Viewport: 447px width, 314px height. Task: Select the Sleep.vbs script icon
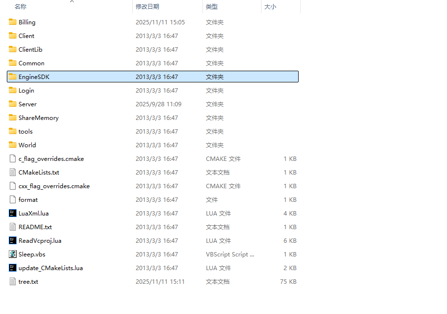click(x=13, y=254)
